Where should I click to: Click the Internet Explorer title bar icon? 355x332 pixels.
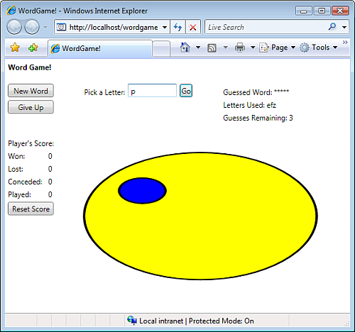point(11,11)
